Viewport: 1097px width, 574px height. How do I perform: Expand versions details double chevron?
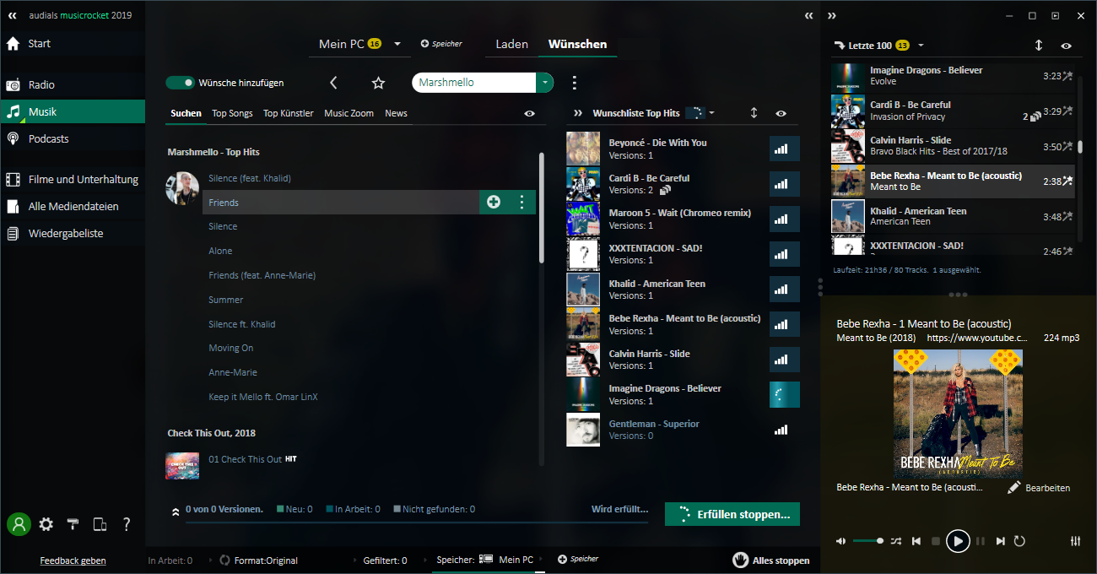[x=175, y=511]
